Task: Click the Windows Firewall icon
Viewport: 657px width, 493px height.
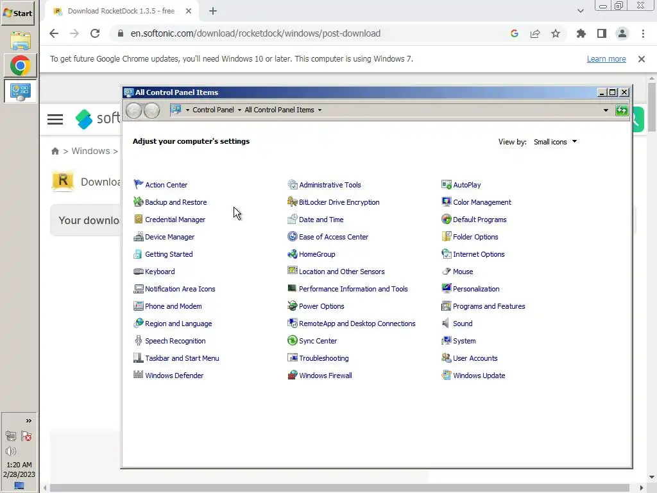Action: pos(292,375)
